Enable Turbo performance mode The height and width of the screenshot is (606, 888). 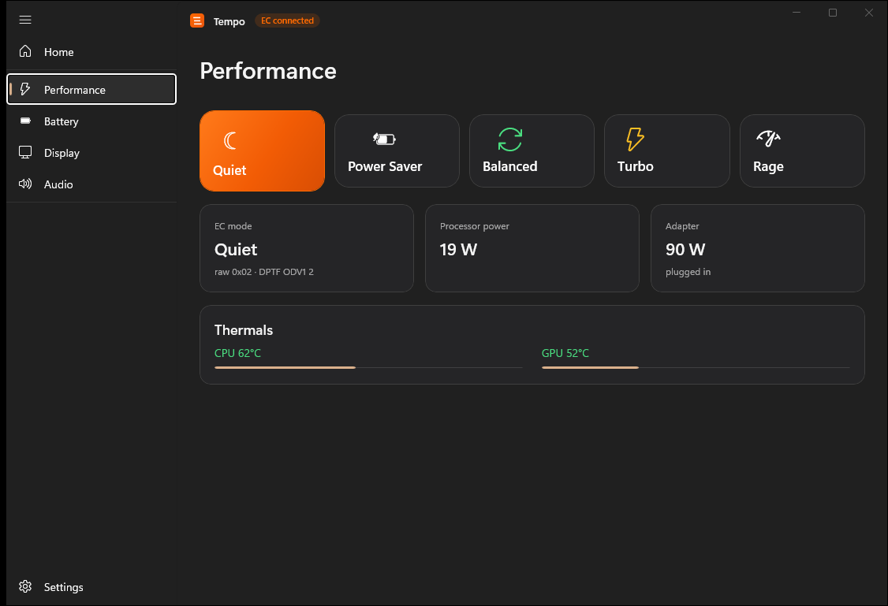coord(667,151)
